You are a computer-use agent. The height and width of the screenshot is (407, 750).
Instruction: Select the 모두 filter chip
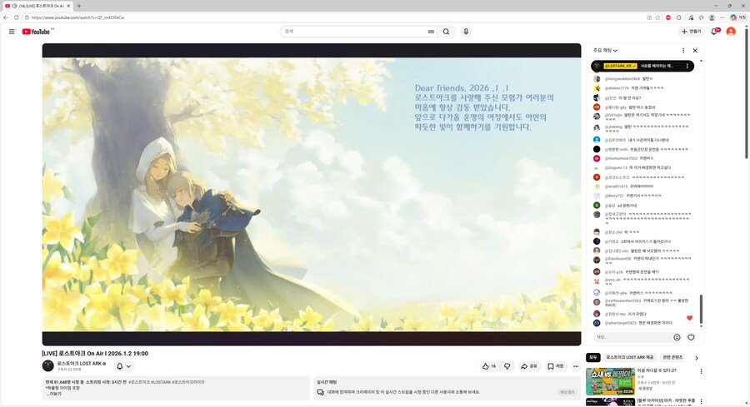pyautogui.click(x=593, y=357)
